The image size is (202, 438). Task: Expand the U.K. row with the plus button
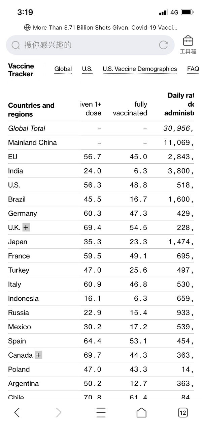[26, 228]
